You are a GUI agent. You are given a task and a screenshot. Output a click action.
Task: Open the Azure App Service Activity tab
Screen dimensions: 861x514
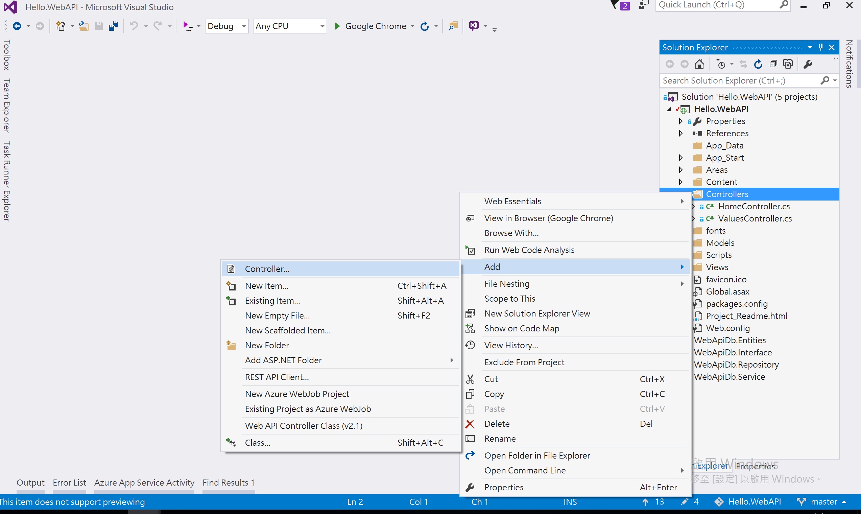pyautogui.click(x=144, y=483)
